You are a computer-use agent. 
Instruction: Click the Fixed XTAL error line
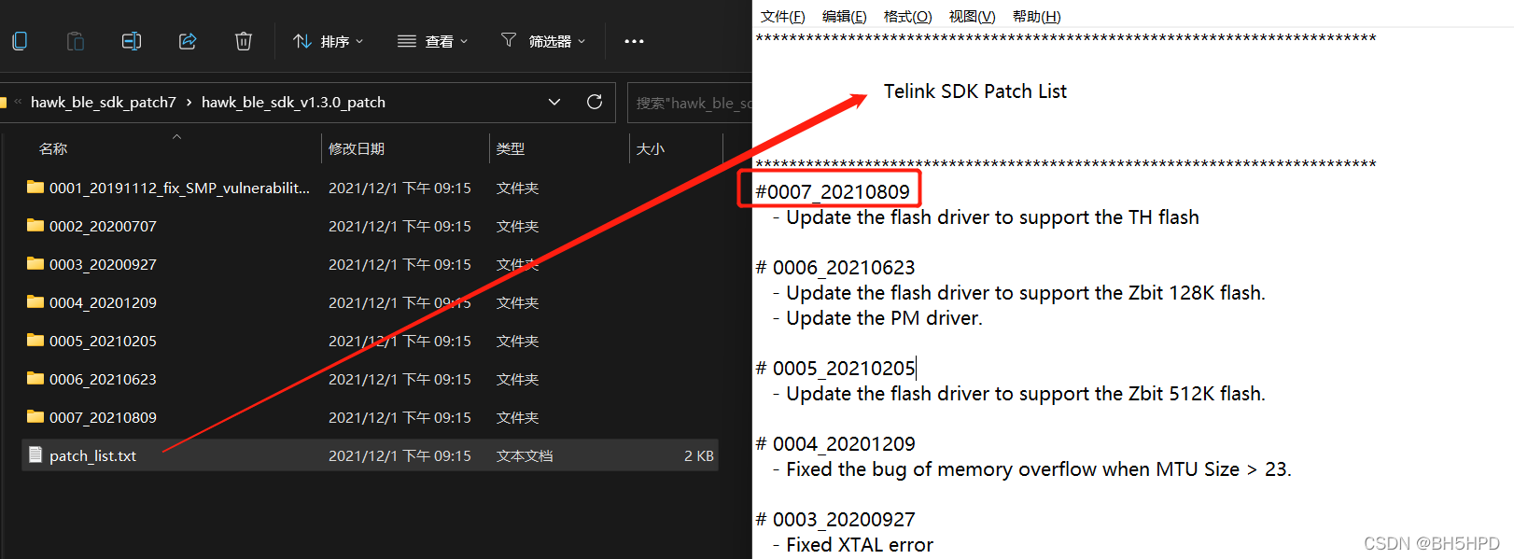[853, 545]
